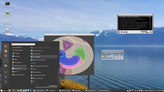This screenshot has height=92, width=164.
Task: Click the Bluetooth icon in the system tray
Action: (135, 90)
